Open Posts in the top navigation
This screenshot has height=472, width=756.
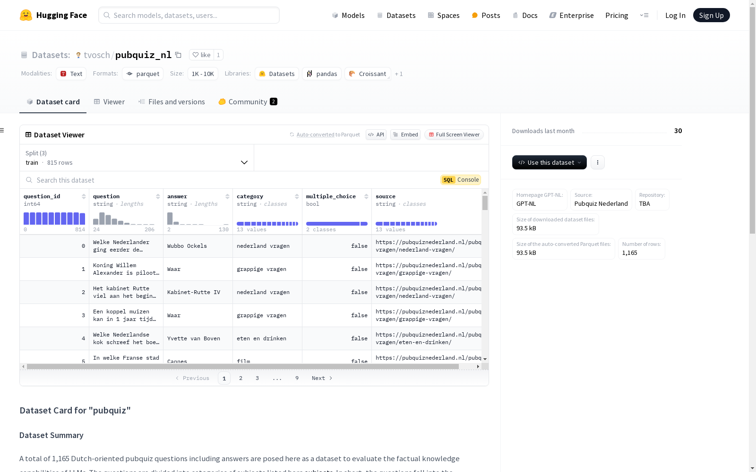(486, 15)
